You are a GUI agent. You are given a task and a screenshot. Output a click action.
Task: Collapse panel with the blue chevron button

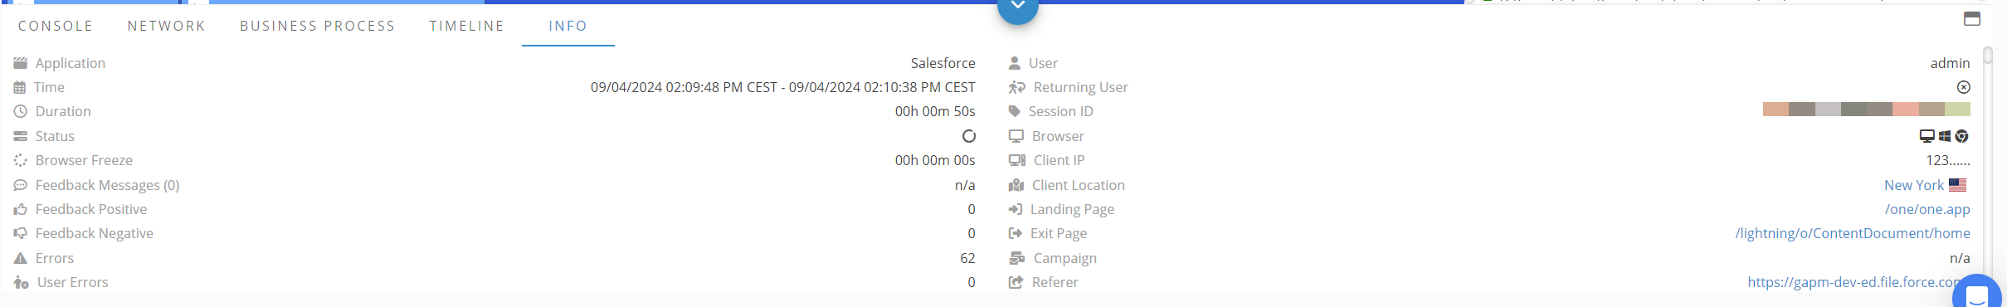1018,7
